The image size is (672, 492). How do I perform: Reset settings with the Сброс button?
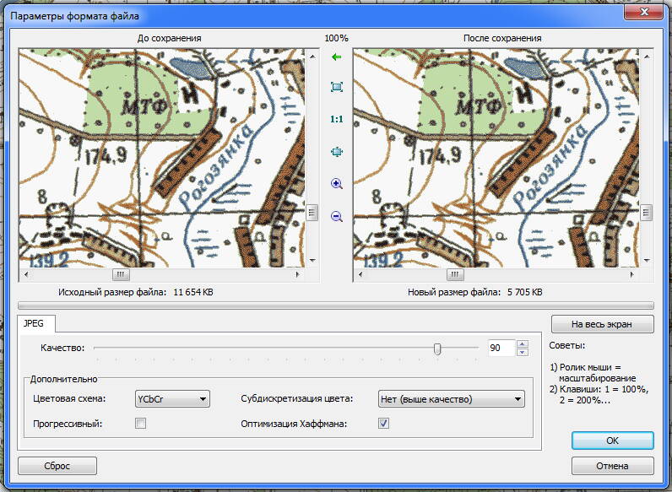point(58,466)
